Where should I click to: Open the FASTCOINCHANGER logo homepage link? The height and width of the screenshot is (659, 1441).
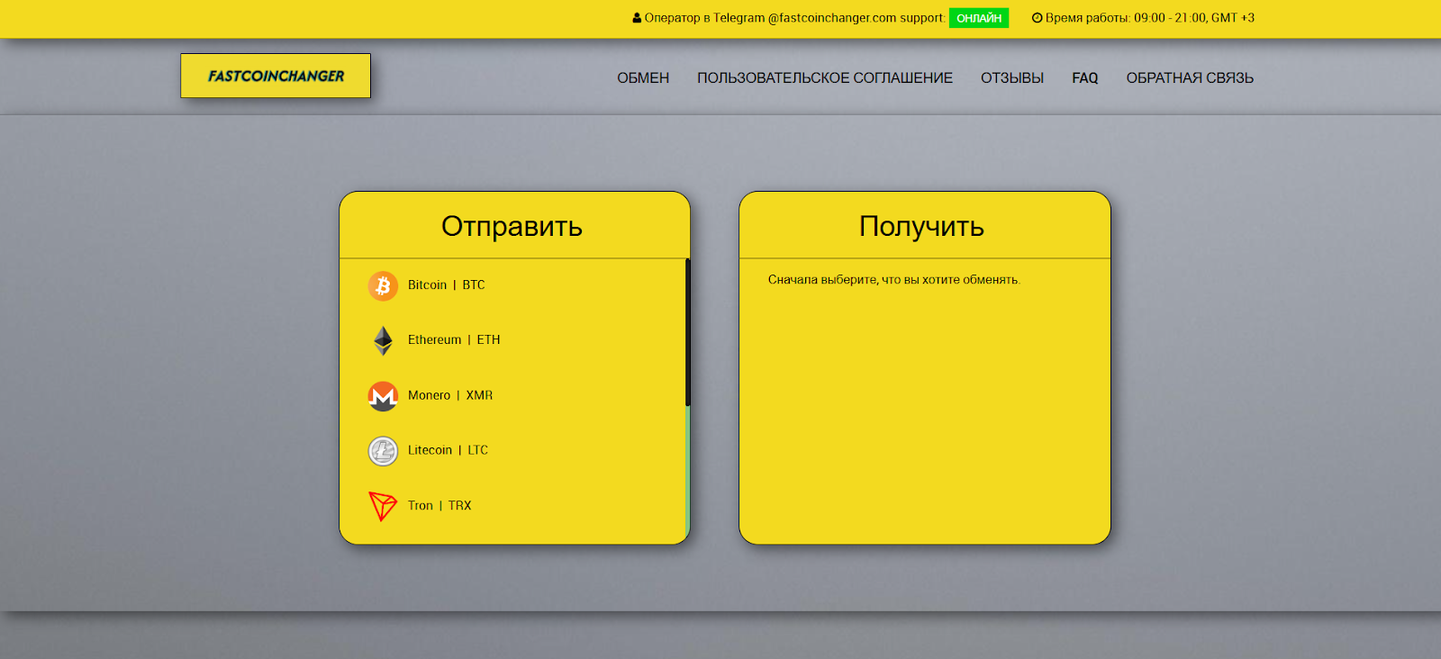click(276, 76)
